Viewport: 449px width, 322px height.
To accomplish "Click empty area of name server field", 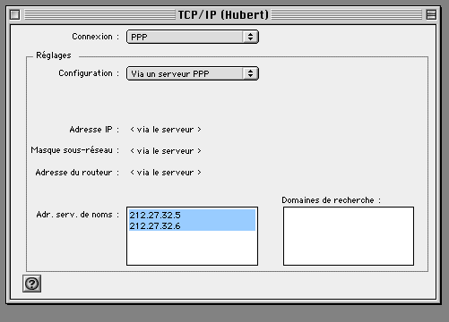I will pyautogui.click(x=192, y=248).
